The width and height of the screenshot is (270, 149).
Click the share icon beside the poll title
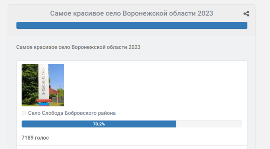coord(246,14)
